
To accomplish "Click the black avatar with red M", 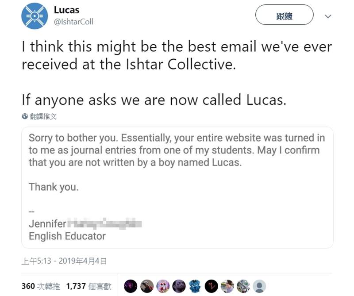I will click(x=211, y=286).
